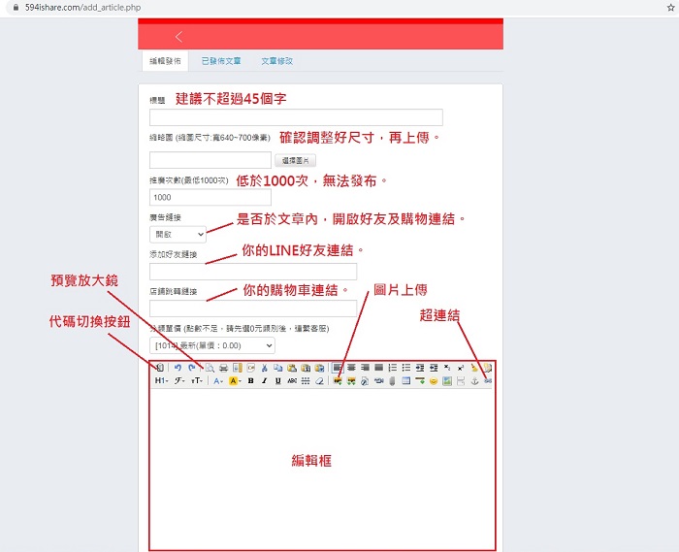Go back using the white arrow in red header
This screenshot has width=679, height=552.
[179, 37]
